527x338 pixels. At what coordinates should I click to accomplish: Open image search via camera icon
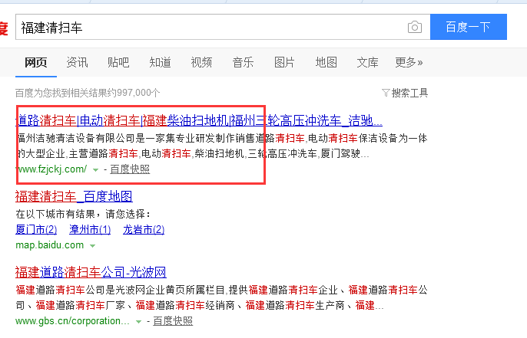click(414, 27)
